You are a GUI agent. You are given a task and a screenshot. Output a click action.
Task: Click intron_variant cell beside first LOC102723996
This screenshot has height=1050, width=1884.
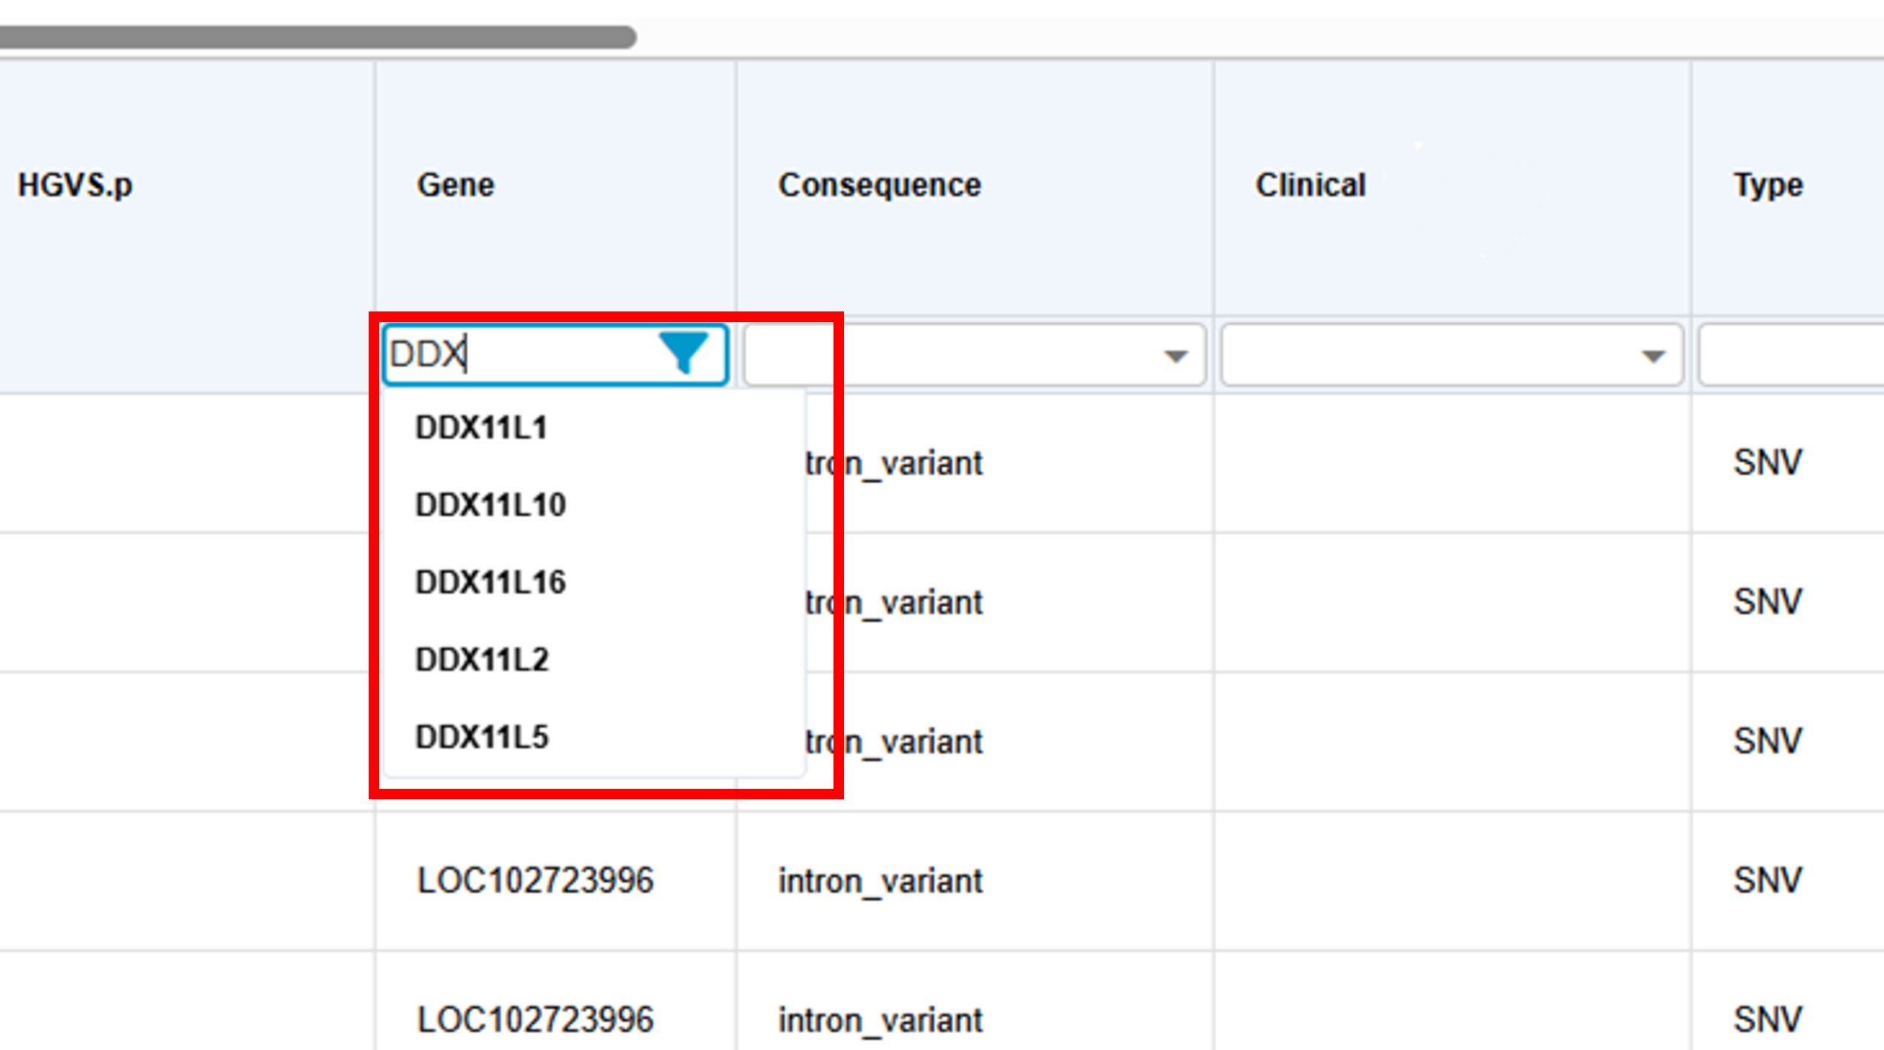880,880
